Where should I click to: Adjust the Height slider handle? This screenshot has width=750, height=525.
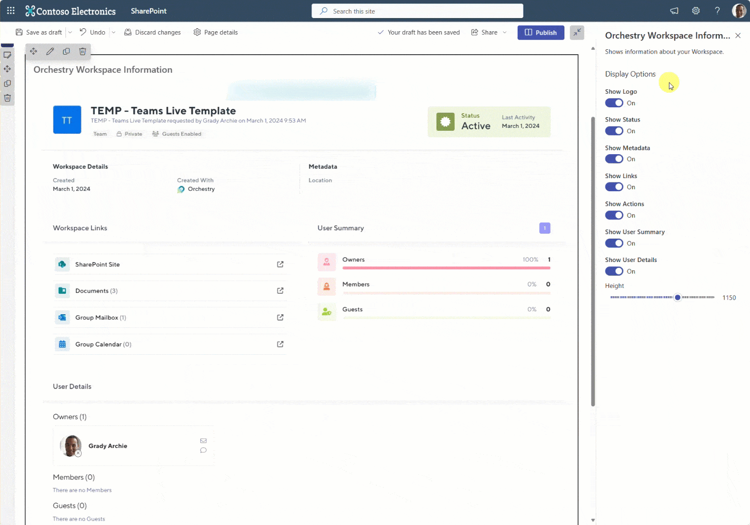pos(677,297)
